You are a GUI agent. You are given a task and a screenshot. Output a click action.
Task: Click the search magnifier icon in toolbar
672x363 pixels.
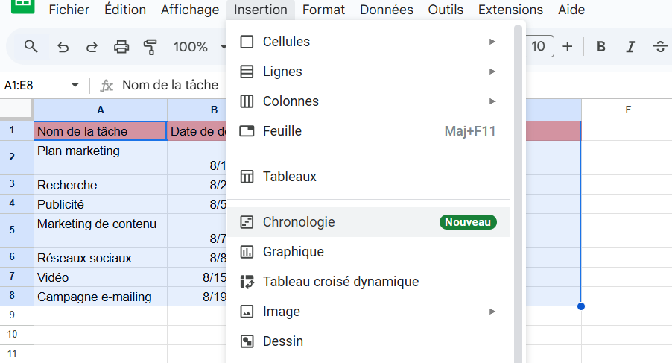click(31, 46)
